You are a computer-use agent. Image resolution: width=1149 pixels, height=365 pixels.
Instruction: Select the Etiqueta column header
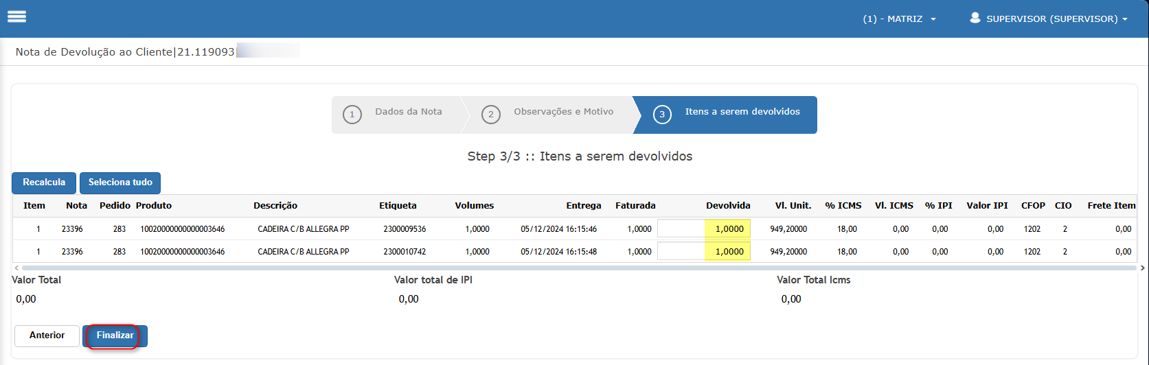pyautogui.click(x=398, y=206)
